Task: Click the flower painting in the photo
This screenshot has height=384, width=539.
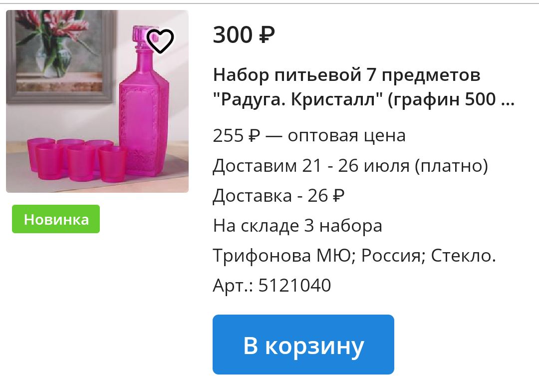Action: [x=60, y=57]
